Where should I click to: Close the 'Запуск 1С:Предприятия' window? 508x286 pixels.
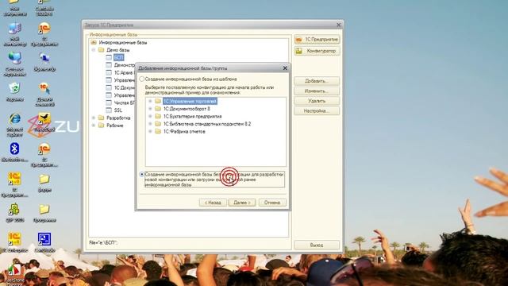pyautogui.click(x=339, y=25)
